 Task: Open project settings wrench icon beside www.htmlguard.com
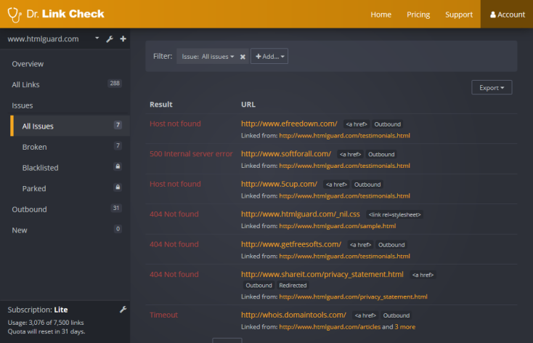tap(110, 39)
